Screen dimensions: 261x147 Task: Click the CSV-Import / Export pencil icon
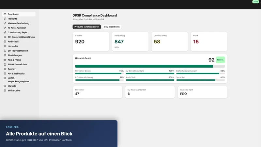(x=5, y=32)
